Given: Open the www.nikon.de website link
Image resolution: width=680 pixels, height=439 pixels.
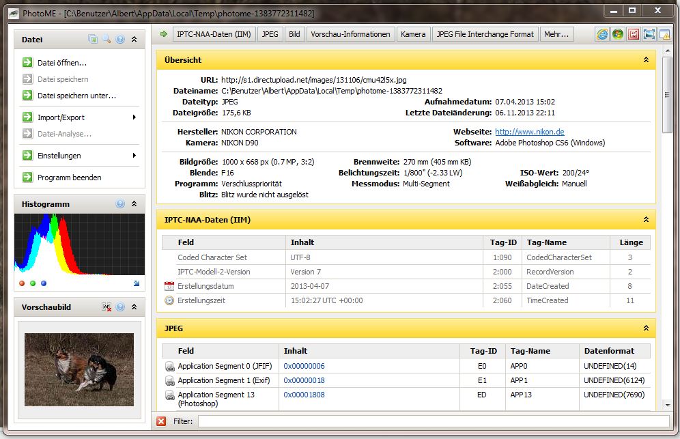Looking at the screenshot, I should (x=530, y=132).
